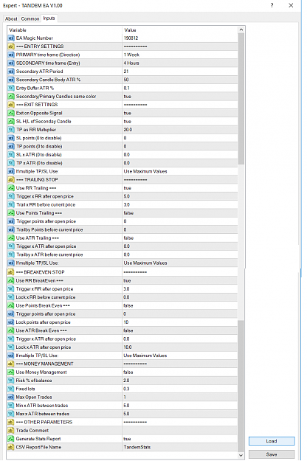The height and width of the screenshot is (461, 307).
Task: Edit the TP as RR Multiplier value 20.0
Action: tap(179, 130)
